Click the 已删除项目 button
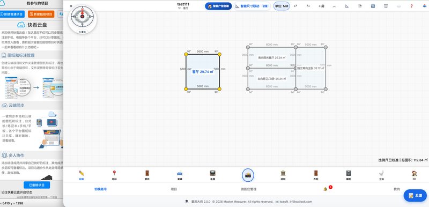 [36, 185]
